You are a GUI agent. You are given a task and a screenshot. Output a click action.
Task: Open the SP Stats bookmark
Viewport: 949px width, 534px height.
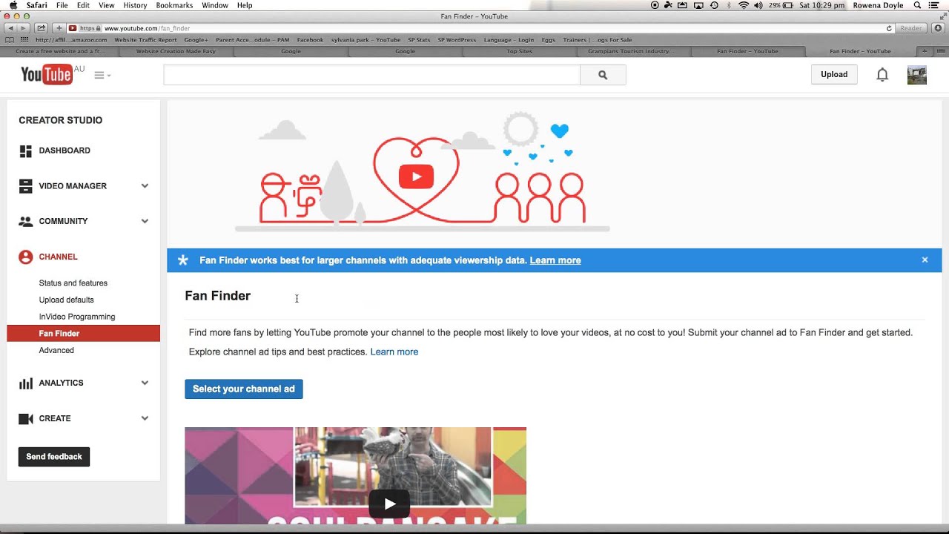click(x=419, y=40)
